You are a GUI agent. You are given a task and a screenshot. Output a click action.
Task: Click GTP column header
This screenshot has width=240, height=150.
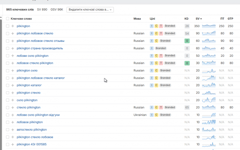click(230, 19)
